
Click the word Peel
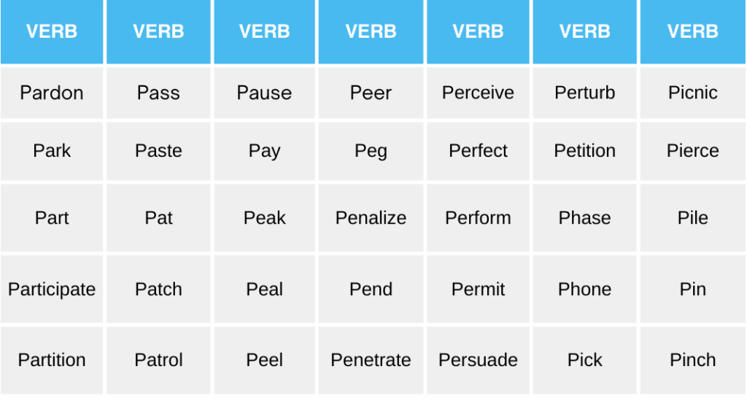pyautogui.click(x=264, y=359)
